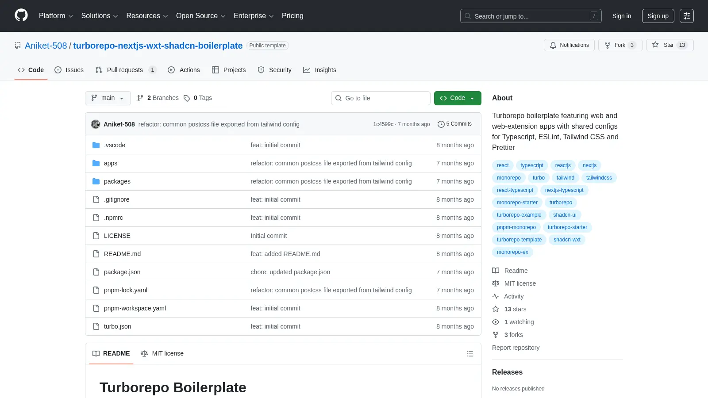Open the green Code dropdown button
The image size is (708, 398).
(458, 98)
